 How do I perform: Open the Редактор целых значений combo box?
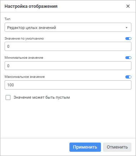point(68,27)
